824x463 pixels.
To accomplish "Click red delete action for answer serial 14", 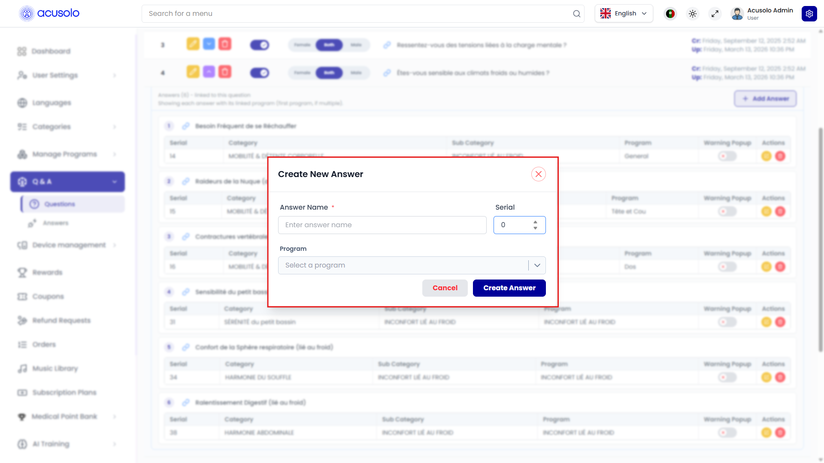I will tap(780, 156).
